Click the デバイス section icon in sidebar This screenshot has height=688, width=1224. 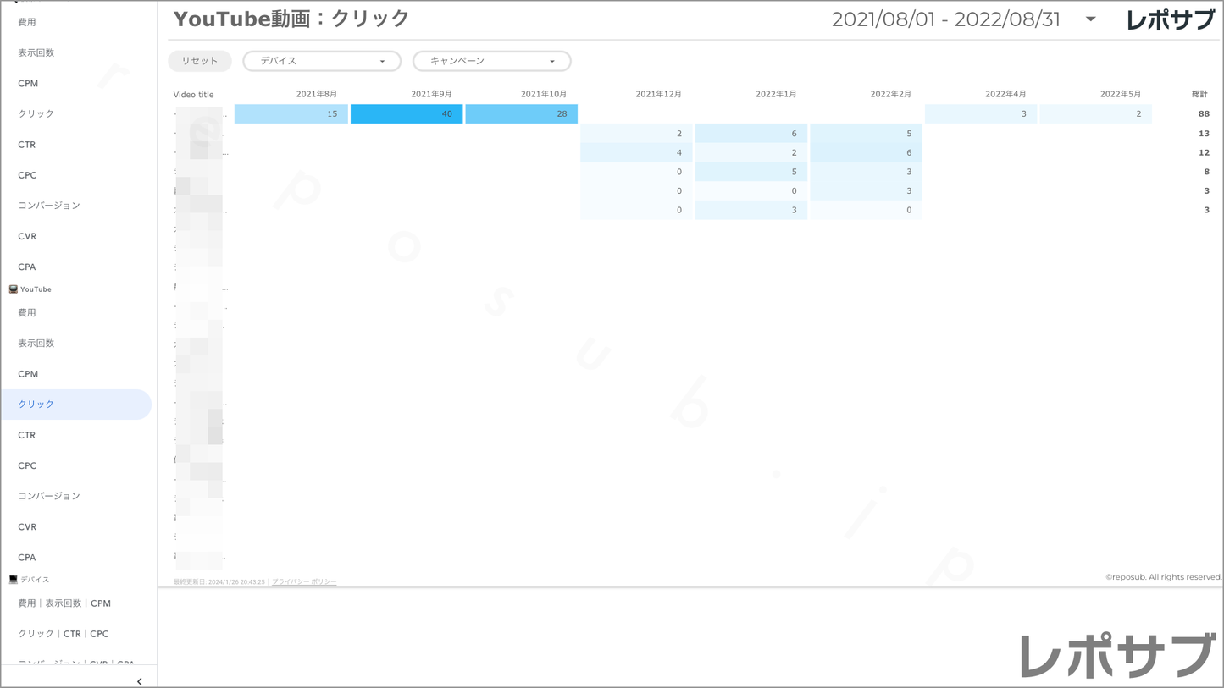click(14, 580)
